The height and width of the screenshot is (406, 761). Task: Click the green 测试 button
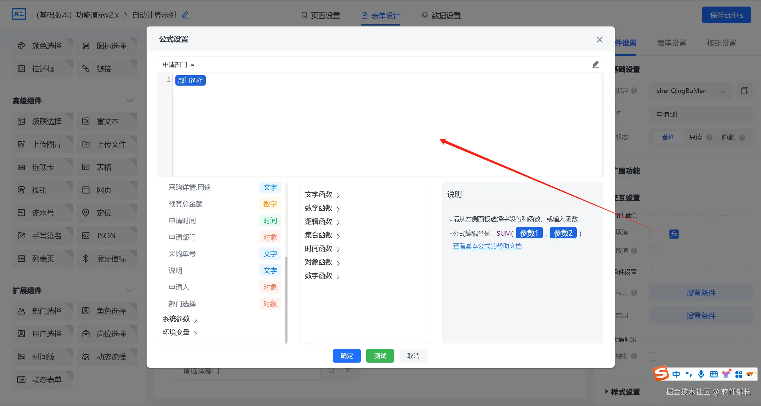click(380, 356)
